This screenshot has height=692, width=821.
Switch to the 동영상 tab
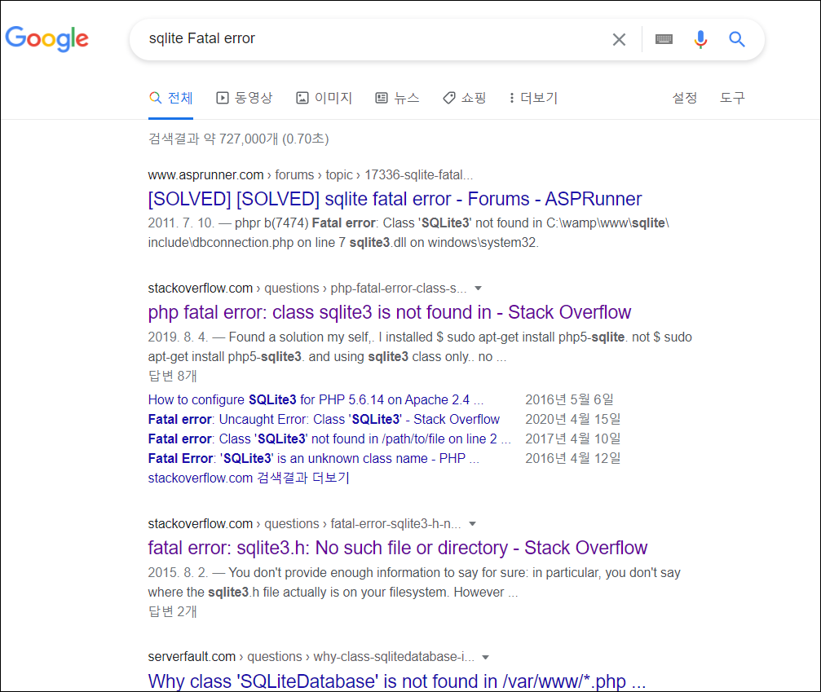(245, 98)
